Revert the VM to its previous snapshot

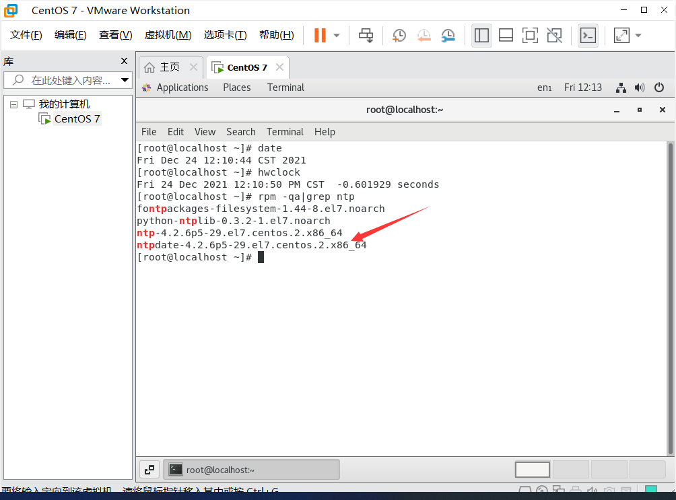tap(424, 36)
